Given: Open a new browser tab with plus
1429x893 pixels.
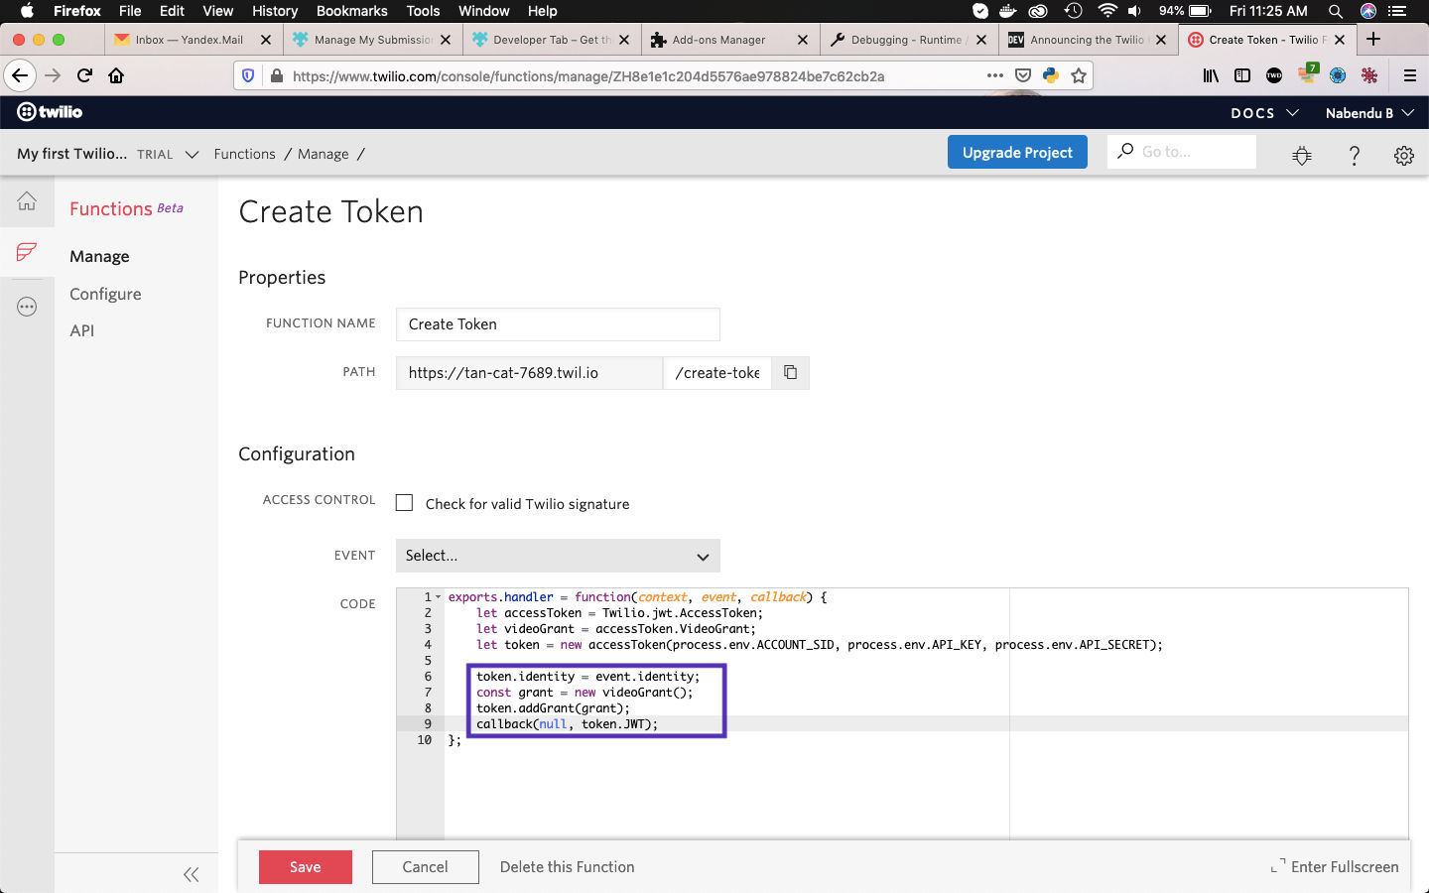Looking at the screenshot, I should pyautogui.click(x=1373, y=39).
